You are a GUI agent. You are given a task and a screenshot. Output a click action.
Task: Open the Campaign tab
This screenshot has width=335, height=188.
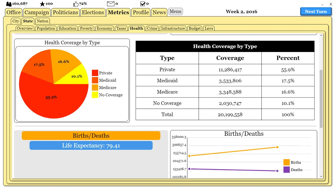click(x=37, y=12)
